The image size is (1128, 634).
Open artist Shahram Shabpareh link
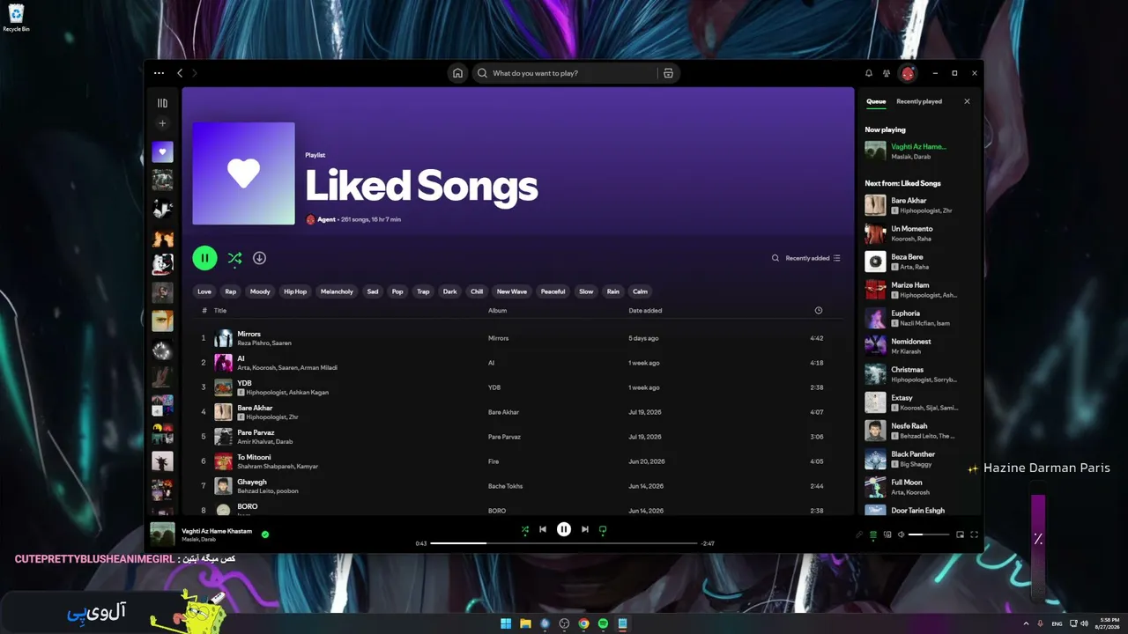(267, 466)
